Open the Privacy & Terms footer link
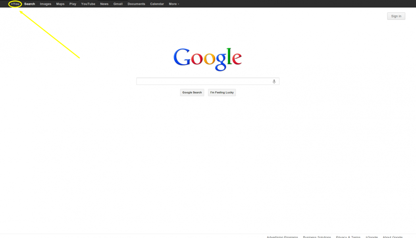416x238 pixels. [x=348, y=237]
